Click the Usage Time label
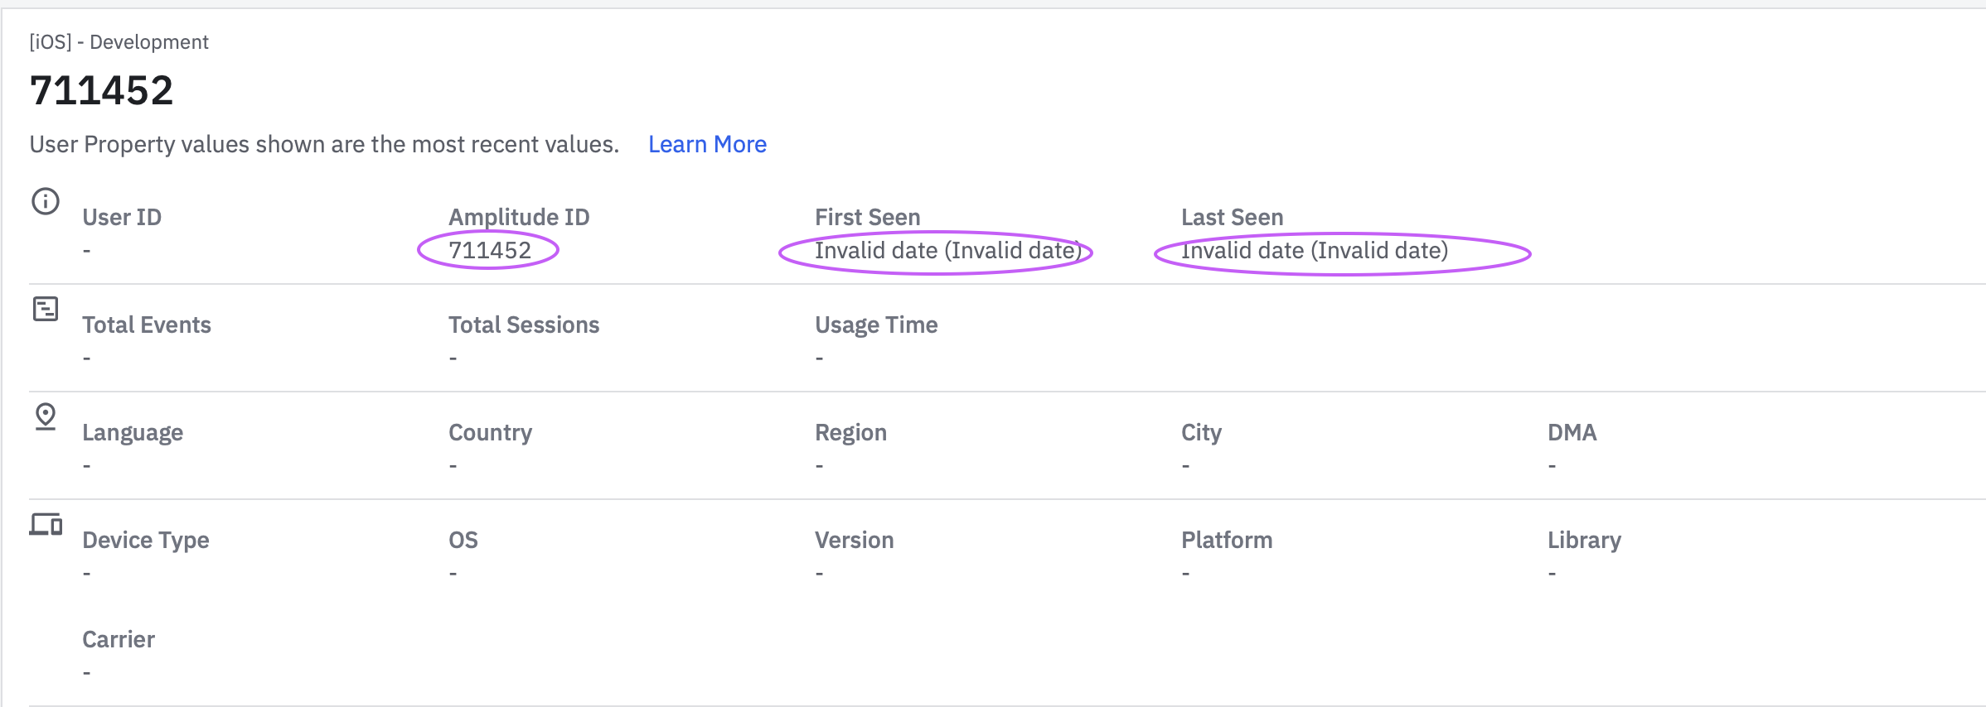This screenshot has width=1986, height=707. [x=876, y=325]
